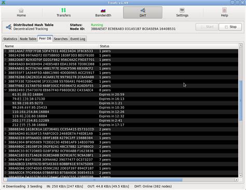Click the 'IN: 250 KB/s' status entry
Viewport: 246px width, 190px height.
pos(65,186)
